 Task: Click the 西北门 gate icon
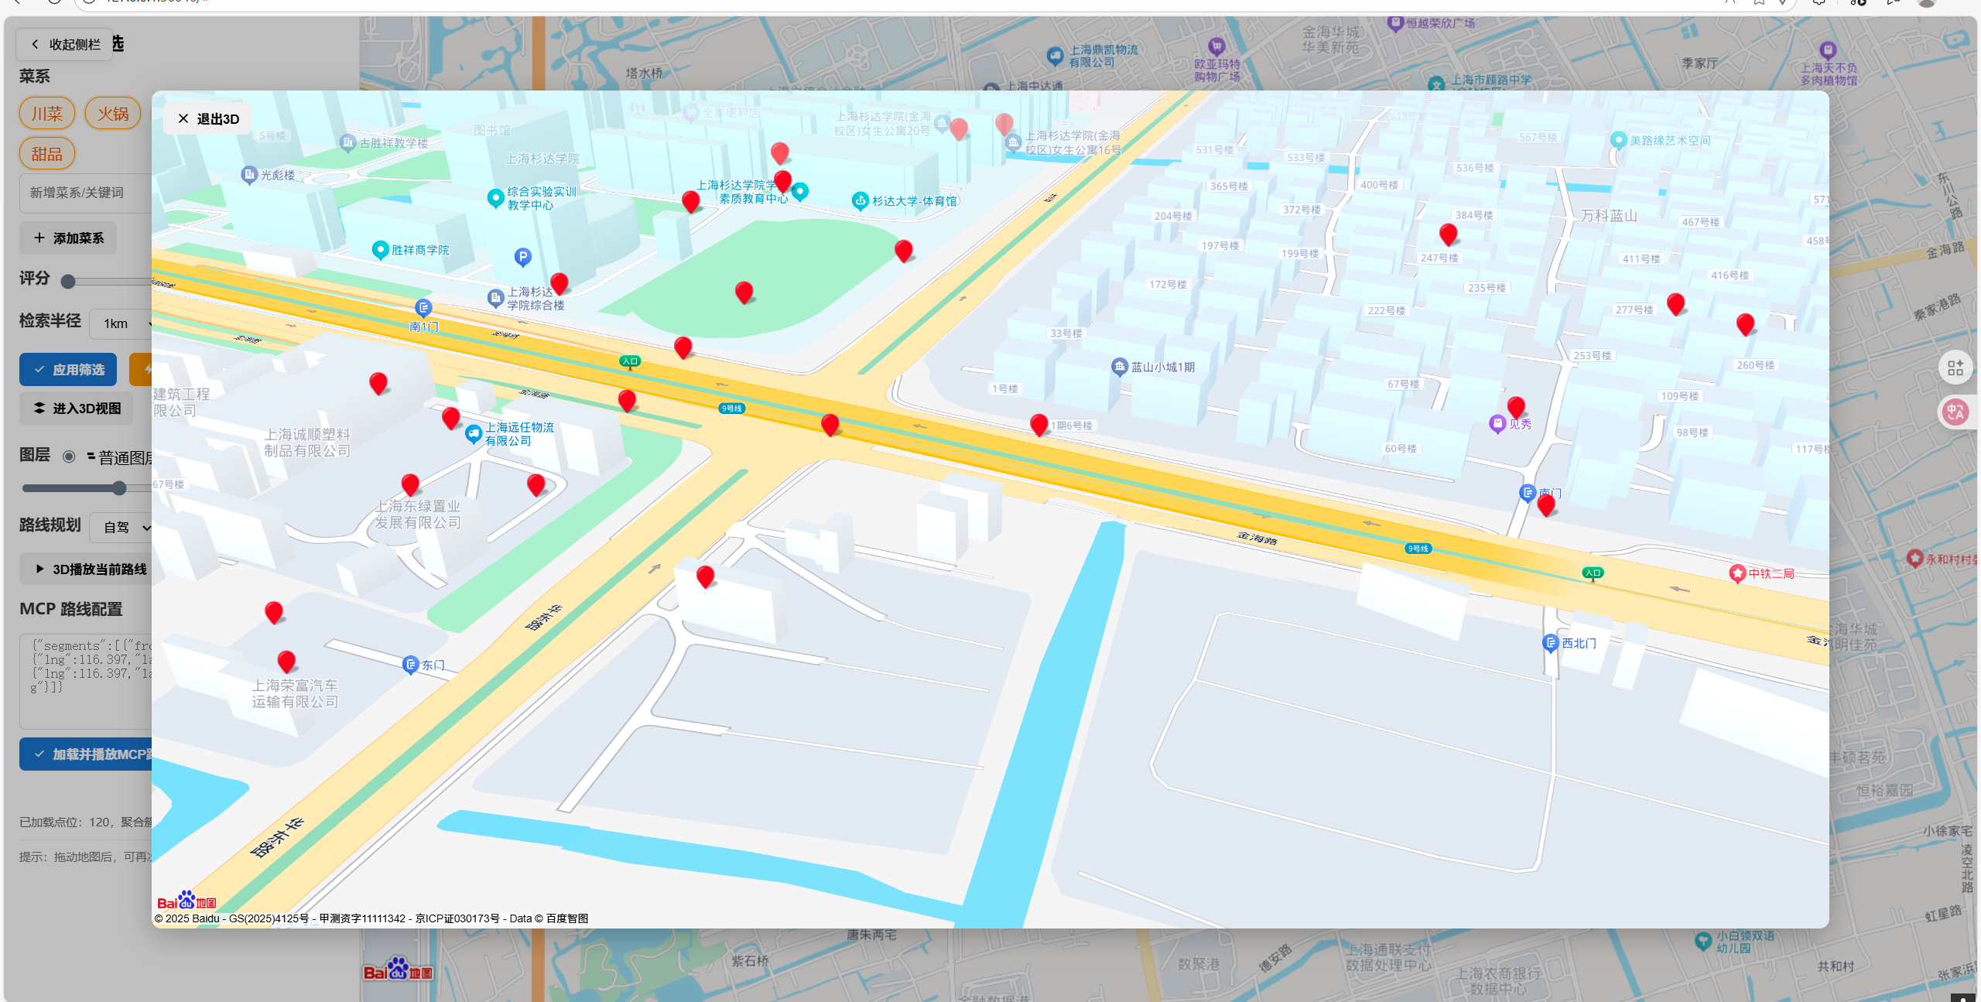click(1550, 643)
